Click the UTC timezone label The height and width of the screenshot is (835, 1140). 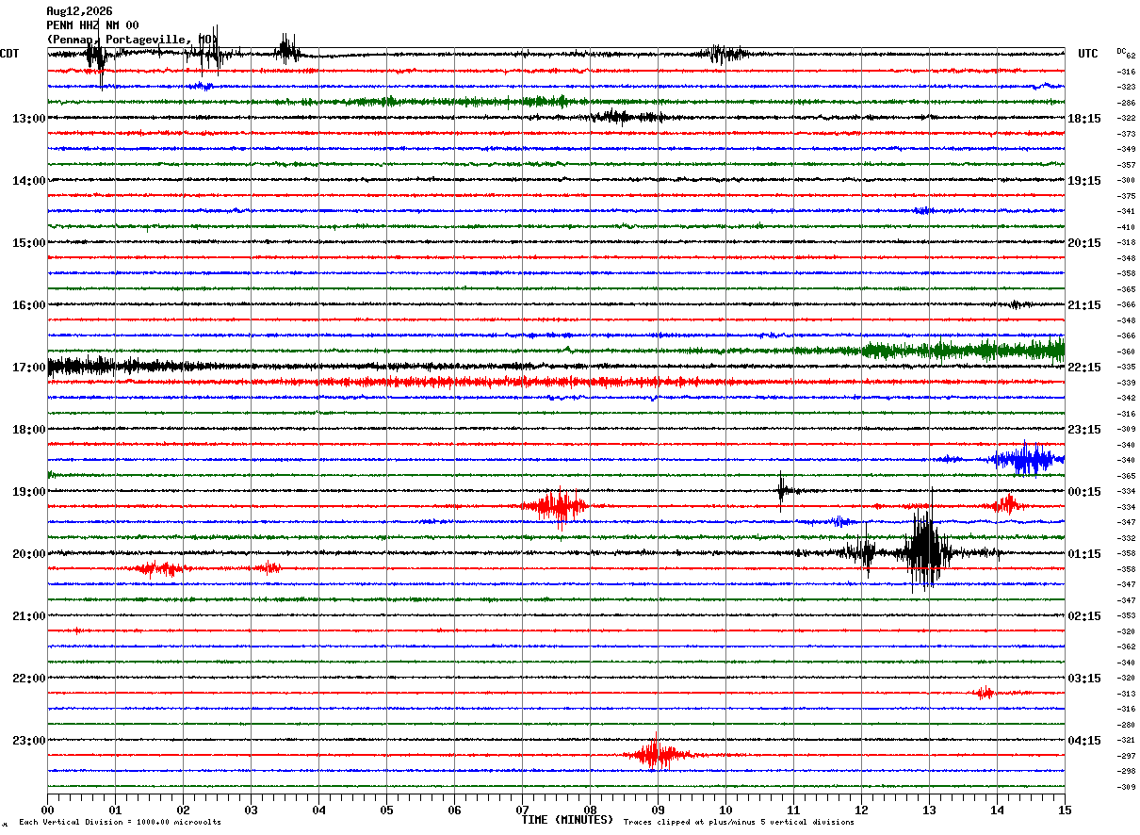[x=1088, y=54]
